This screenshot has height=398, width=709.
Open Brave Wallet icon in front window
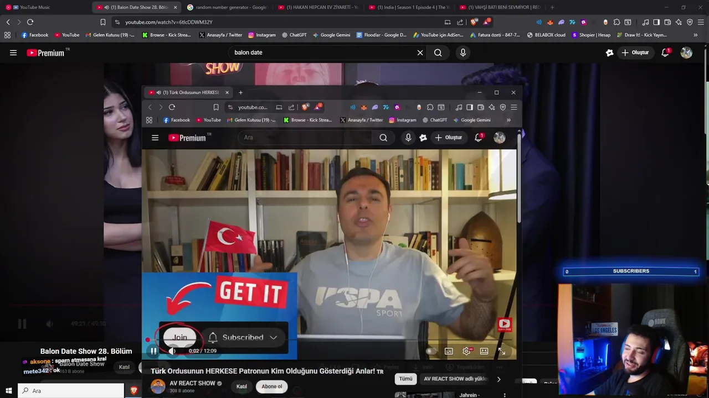[481, 107]
